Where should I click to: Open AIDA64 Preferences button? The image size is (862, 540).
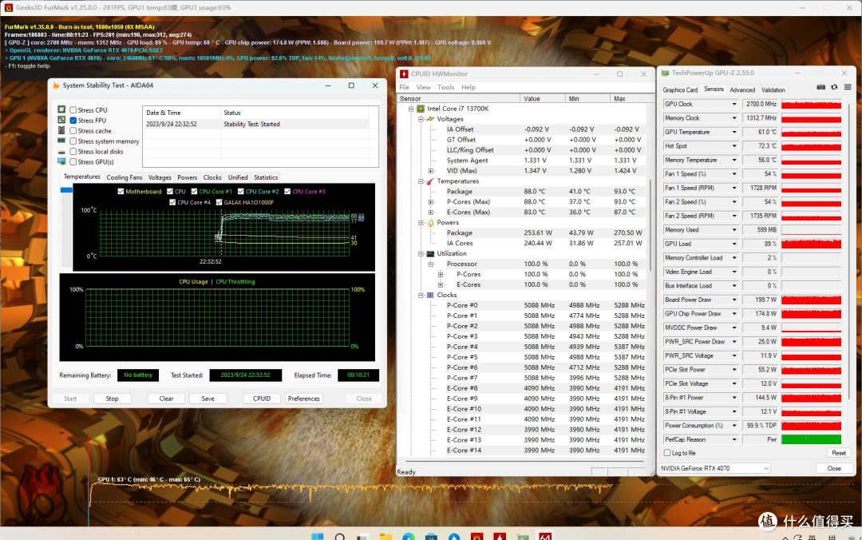(304, 399)
